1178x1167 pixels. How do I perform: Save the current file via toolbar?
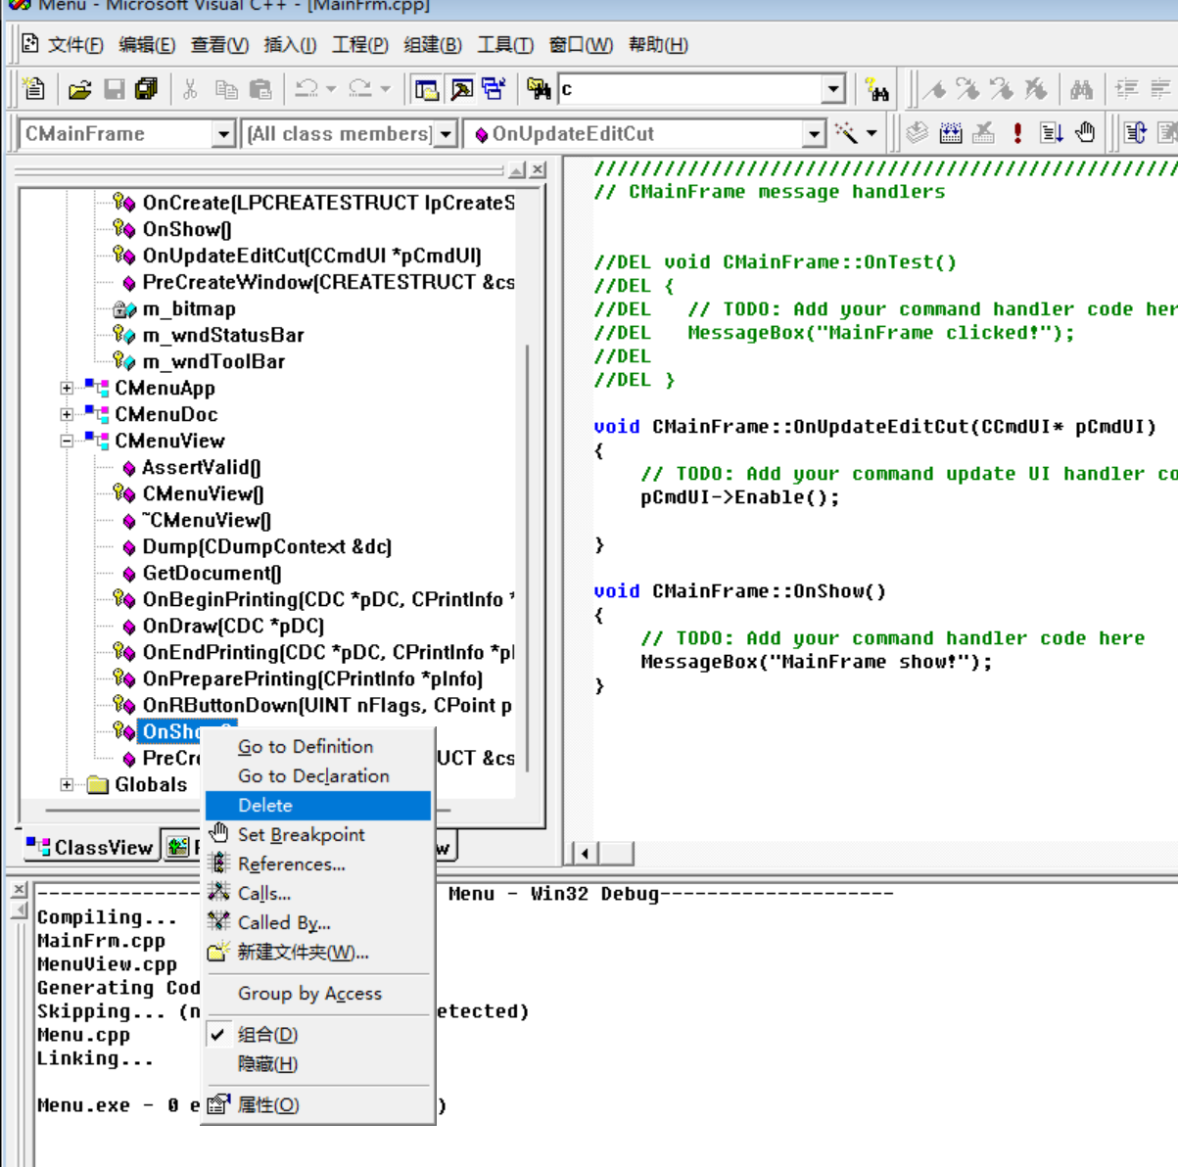click(114, 89)
